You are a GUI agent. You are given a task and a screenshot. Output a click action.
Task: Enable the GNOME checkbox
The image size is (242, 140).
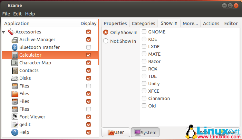click(x=144, y=32)
